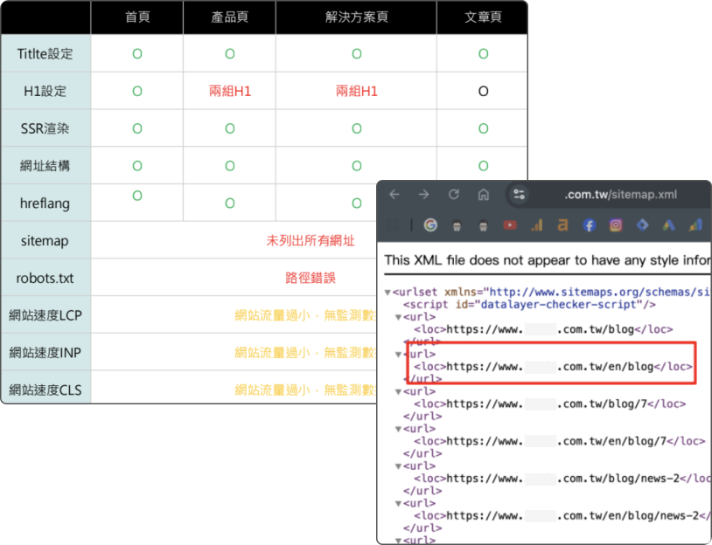Collapse the url node containing /blog/7
Screen dimensions: 712x545
click(398, 392)
